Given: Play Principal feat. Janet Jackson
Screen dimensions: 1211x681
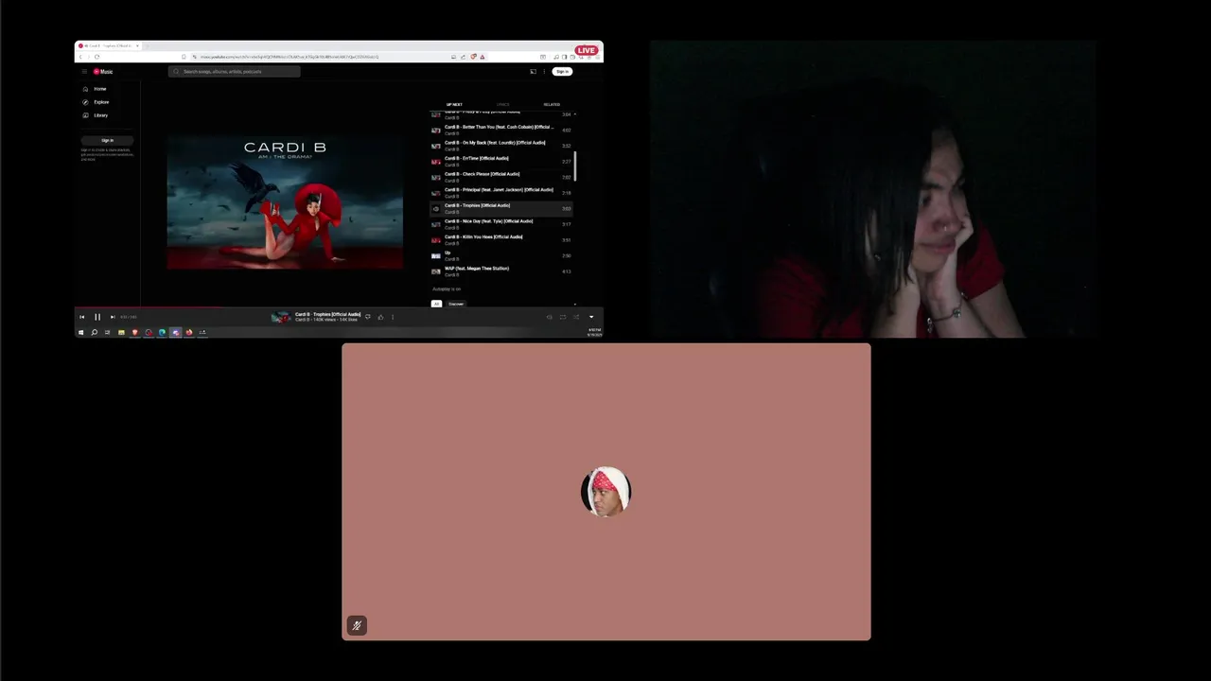Looking at the screenshot, I should tap(501, 193).
